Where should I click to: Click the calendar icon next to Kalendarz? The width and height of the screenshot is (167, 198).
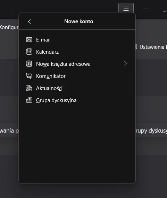click(29, 52)
